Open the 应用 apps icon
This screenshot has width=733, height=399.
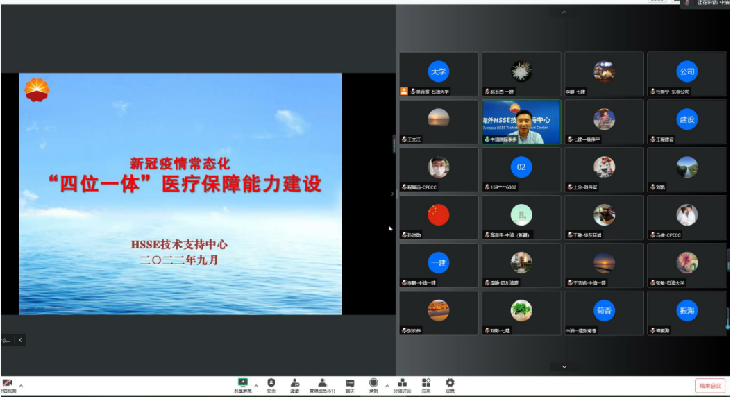coord(426,384)
